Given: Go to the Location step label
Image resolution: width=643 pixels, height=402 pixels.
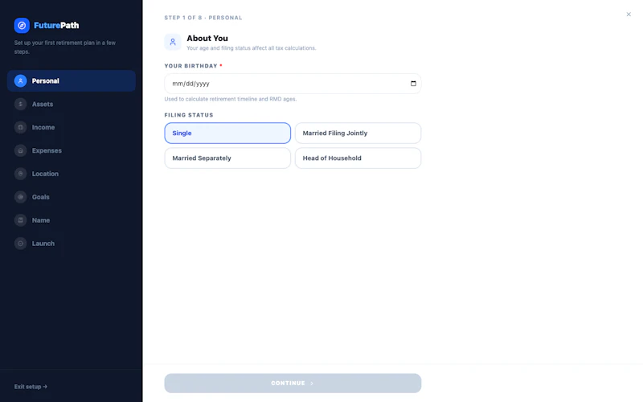Looking at the screenshot, I should pos(45,174).
